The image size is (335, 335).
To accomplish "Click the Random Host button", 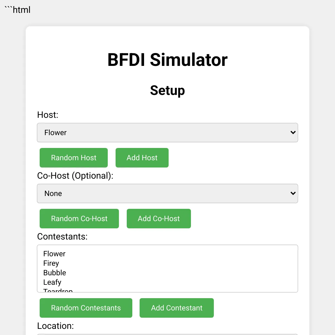I will [x=74, y=158].
